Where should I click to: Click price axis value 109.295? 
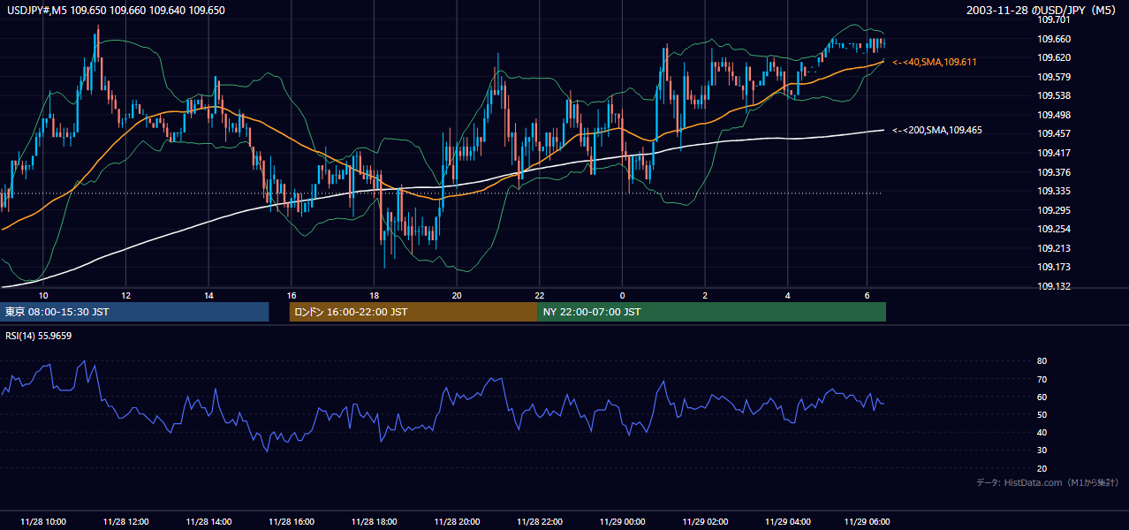[1055, 210]
